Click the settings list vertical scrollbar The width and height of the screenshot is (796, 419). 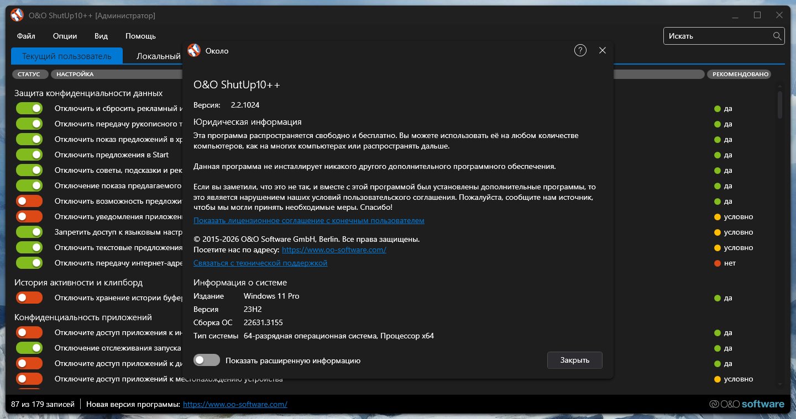780,105
